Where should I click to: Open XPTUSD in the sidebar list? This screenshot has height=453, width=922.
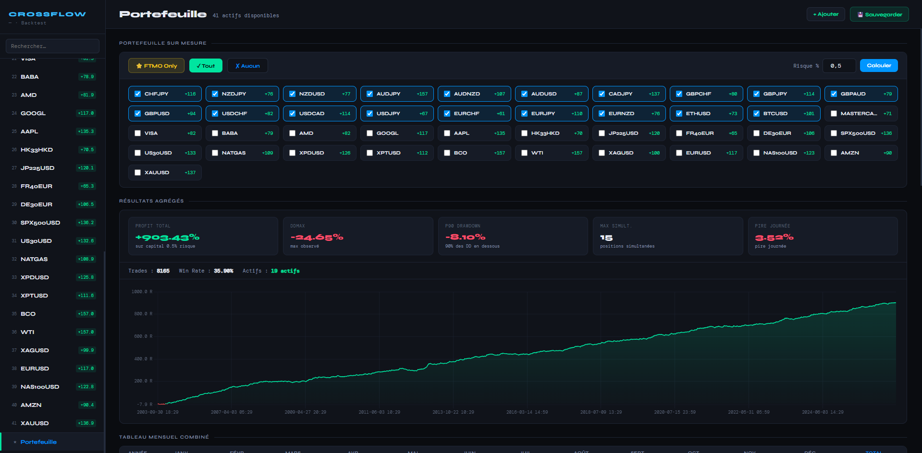pos(52,296)
